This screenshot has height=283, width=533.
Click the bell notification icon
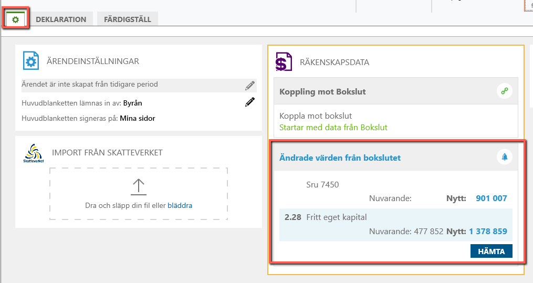505,157
